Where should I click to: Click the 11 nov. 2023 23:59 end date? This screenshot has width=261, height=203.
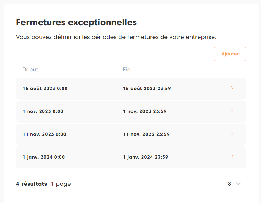[146, 134]
